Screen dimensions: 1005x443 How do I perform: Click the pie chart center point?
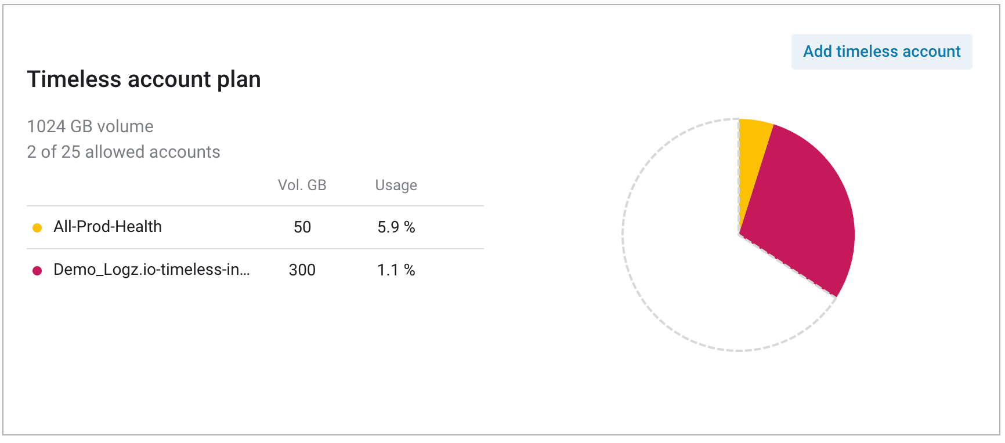coord(739,235)
